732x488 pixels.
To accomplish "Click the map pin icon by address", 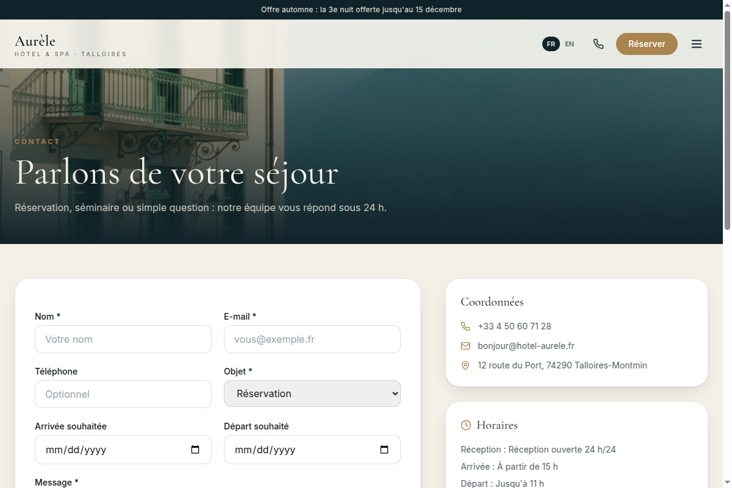I will [x=465, y=365].
